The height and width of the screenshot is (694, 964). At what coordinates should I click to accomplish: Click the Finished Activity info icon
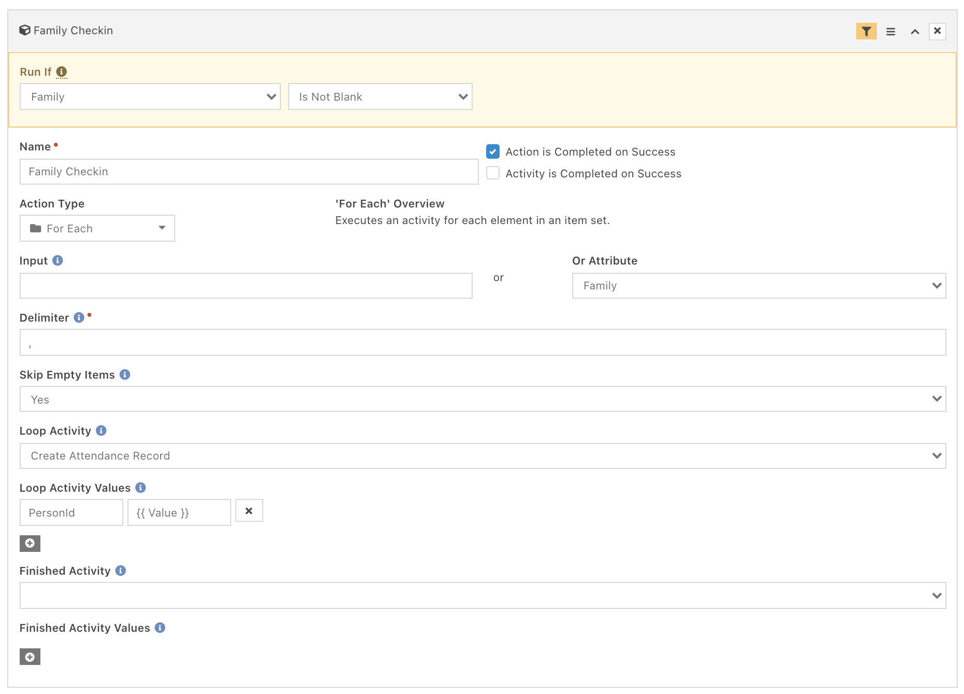(x=121, y=571)
